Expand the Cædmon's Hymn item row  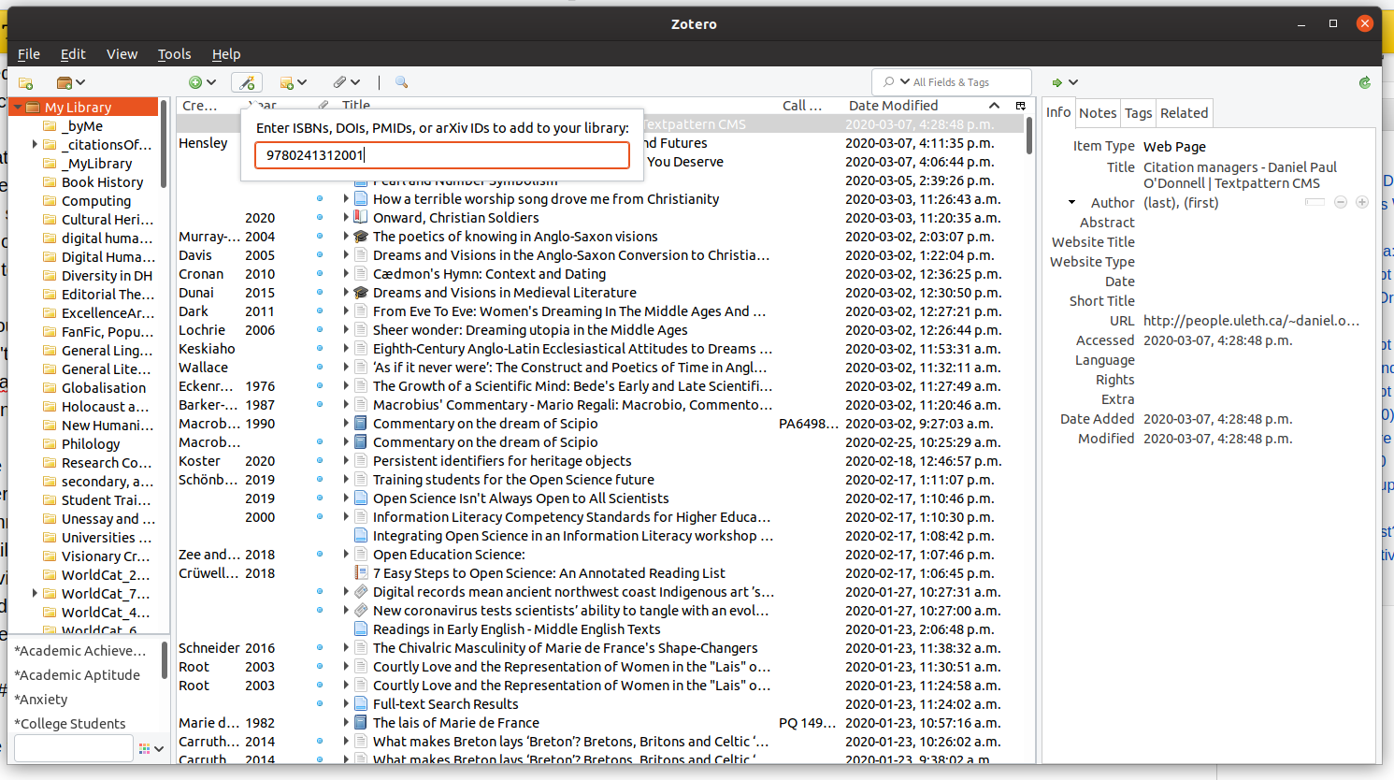point(346,274)
